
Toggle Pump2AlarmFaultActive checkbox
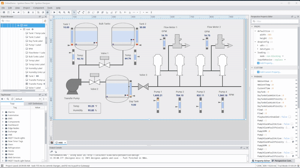click(292, 139)
